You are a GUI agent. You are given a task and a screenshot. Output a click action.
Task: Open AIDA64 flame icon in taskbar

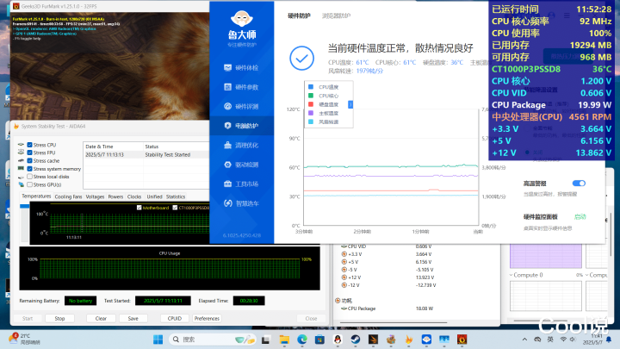click(x=409, y=340)
